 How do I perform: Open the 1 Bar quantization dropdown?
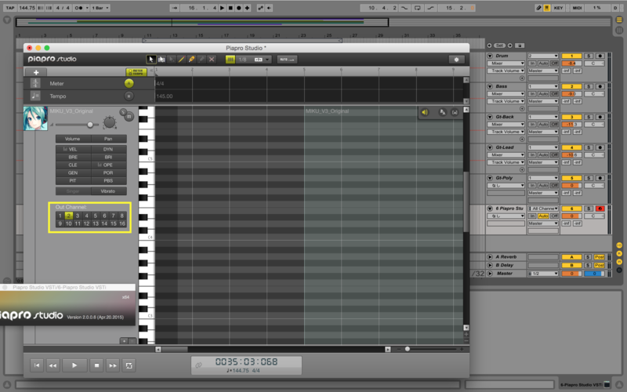(x=100, y=8)
